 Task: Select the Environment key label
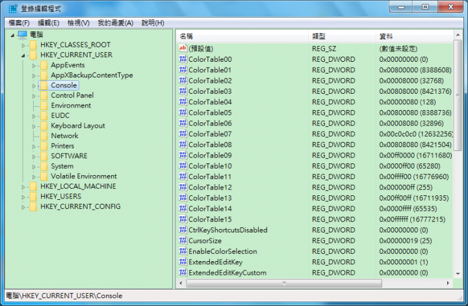point(71,105)
